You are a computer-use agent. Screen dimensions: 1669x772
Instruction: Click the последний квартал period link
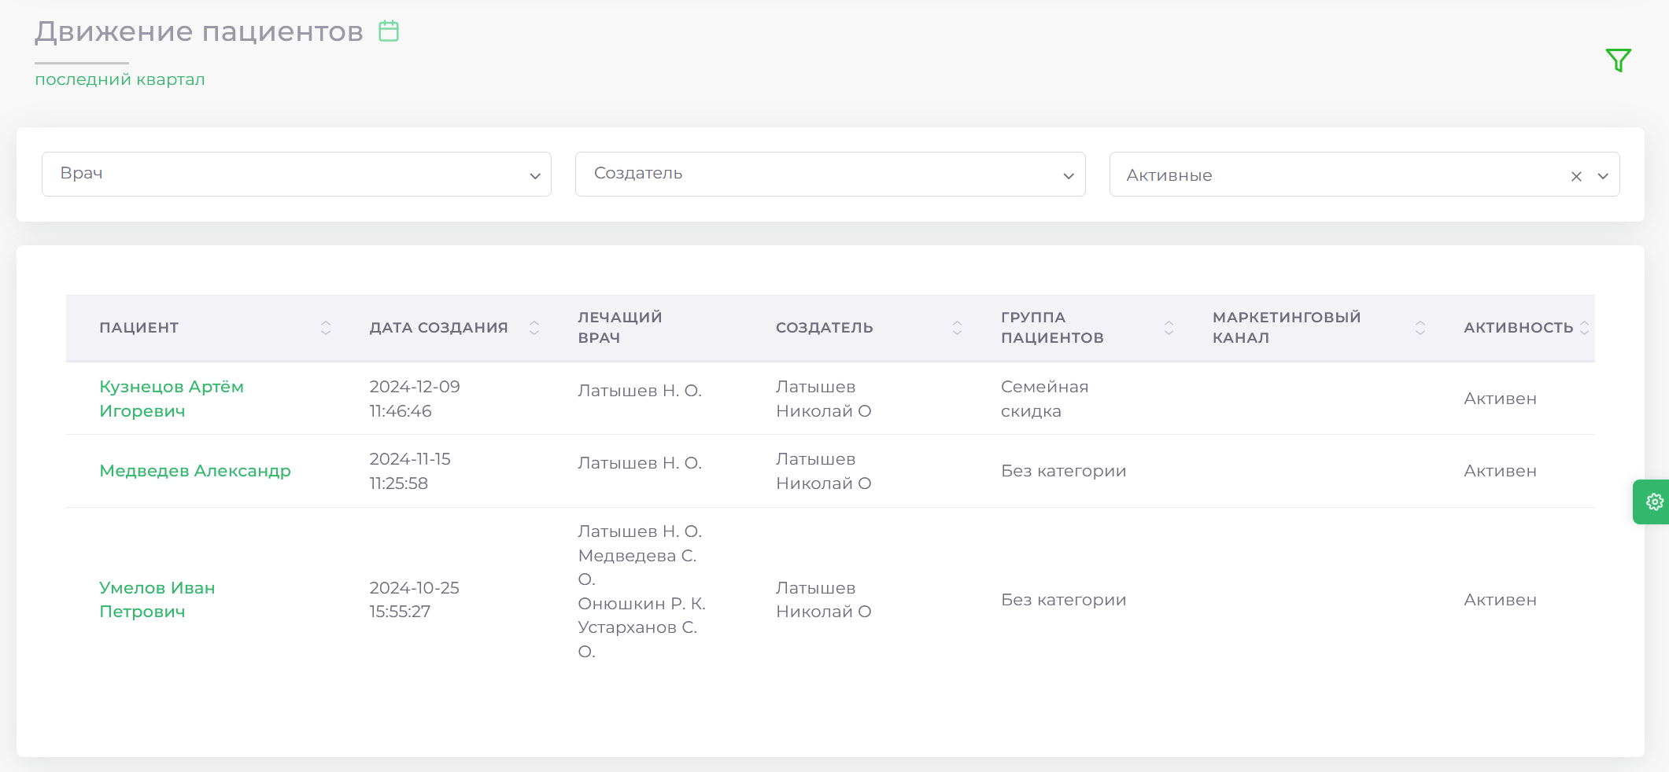coord(120,79)
